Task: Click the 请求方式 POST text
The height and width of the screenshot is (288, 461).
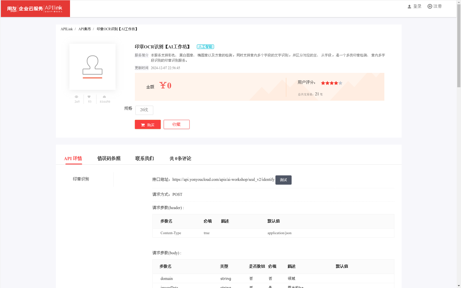Action: point(167,194)
